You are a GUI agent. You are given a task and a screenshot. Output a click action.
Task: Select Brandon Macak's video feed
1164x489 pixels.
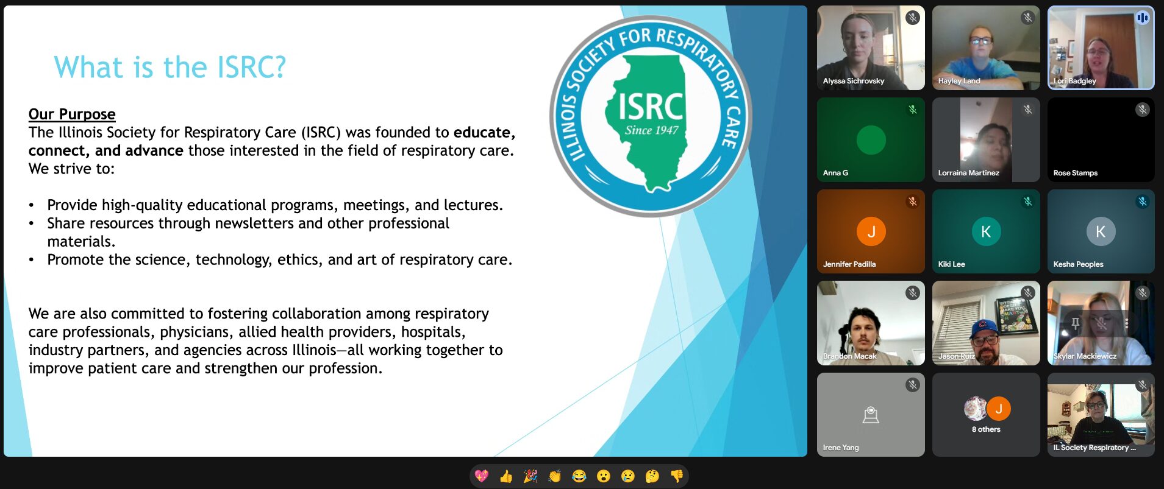click(x=871, y=323)
